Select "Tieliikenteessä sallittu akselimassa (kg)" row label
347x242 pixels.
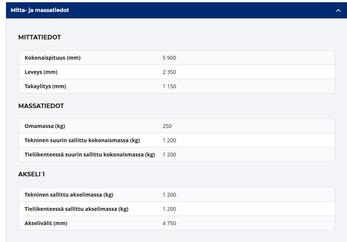pyautogui.click(x=77, y=209)
